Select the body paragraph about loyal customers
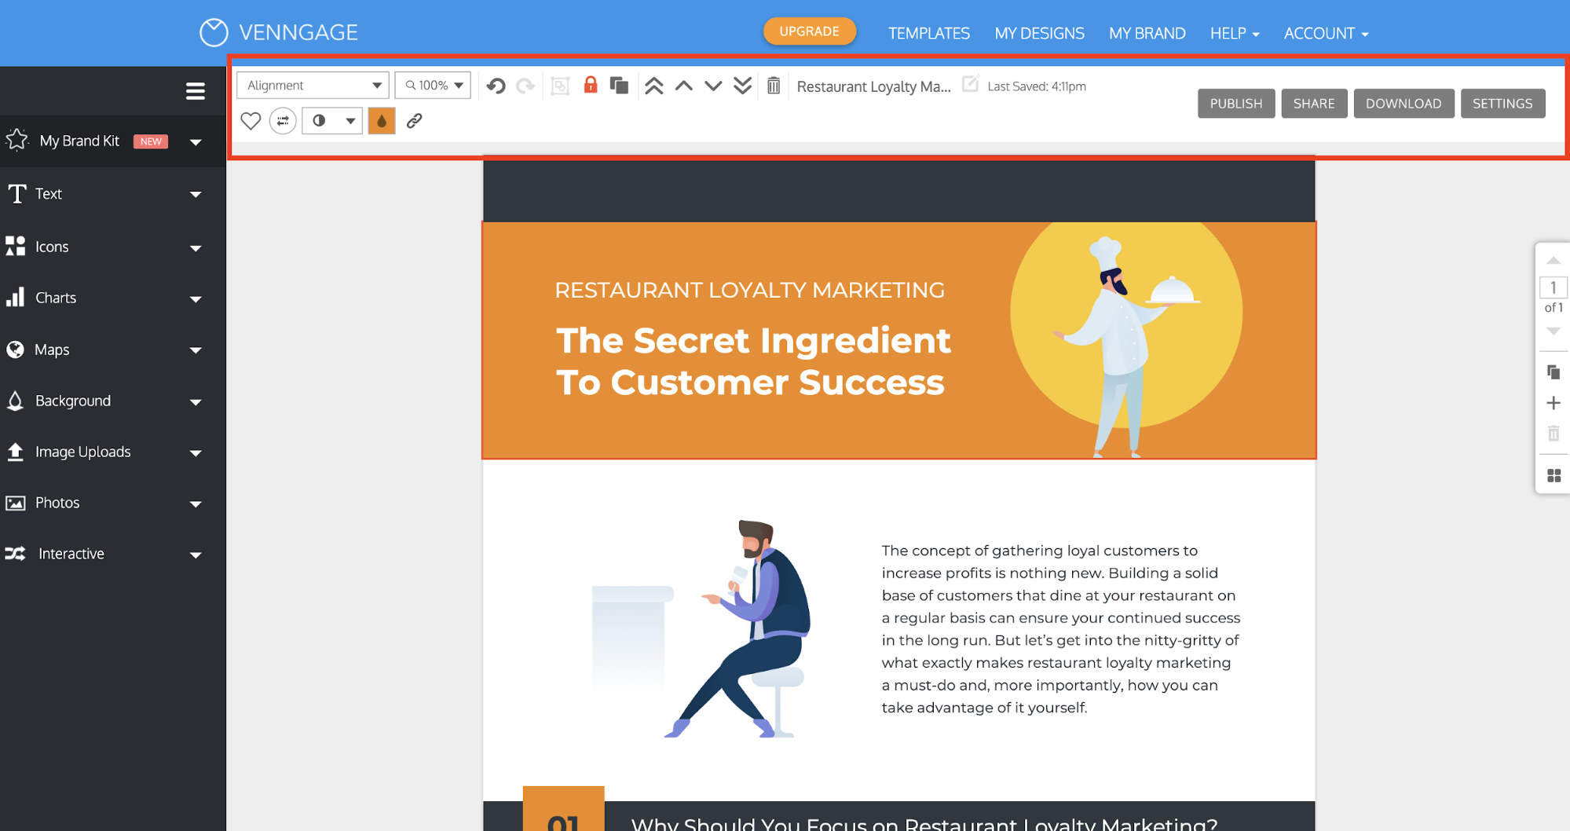The width and height of the screenshot is (1570, 831). click(x=1061, y=629)
